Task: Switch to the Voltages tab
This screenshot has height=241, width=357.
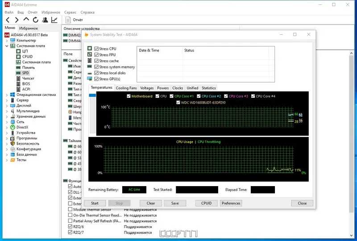Action: [147, 88]
